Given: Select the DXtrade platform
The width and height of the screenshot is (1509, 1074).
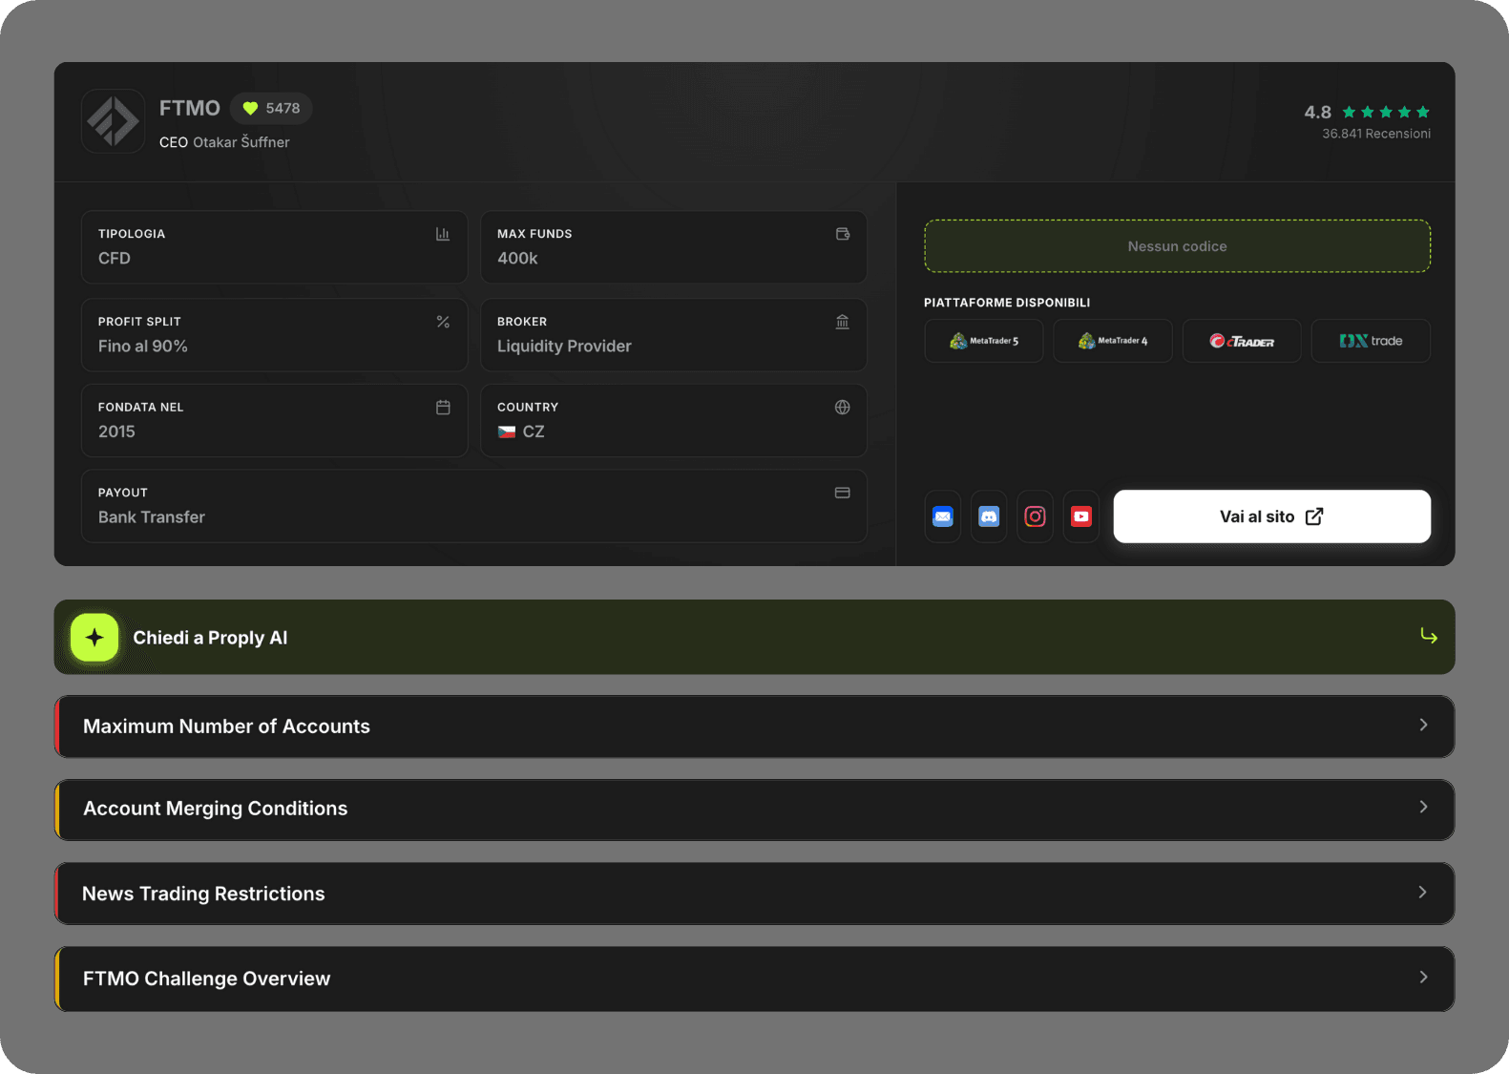Looking at the screenshot, I should pyautogui.click(x=1371, y=341).
